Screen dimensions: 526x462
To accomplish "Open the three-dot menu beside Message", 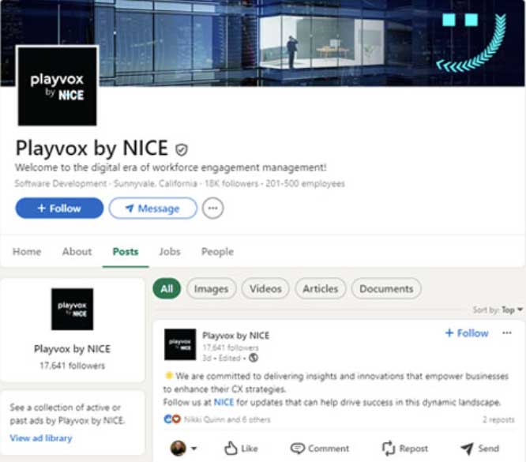I will 213,208.
